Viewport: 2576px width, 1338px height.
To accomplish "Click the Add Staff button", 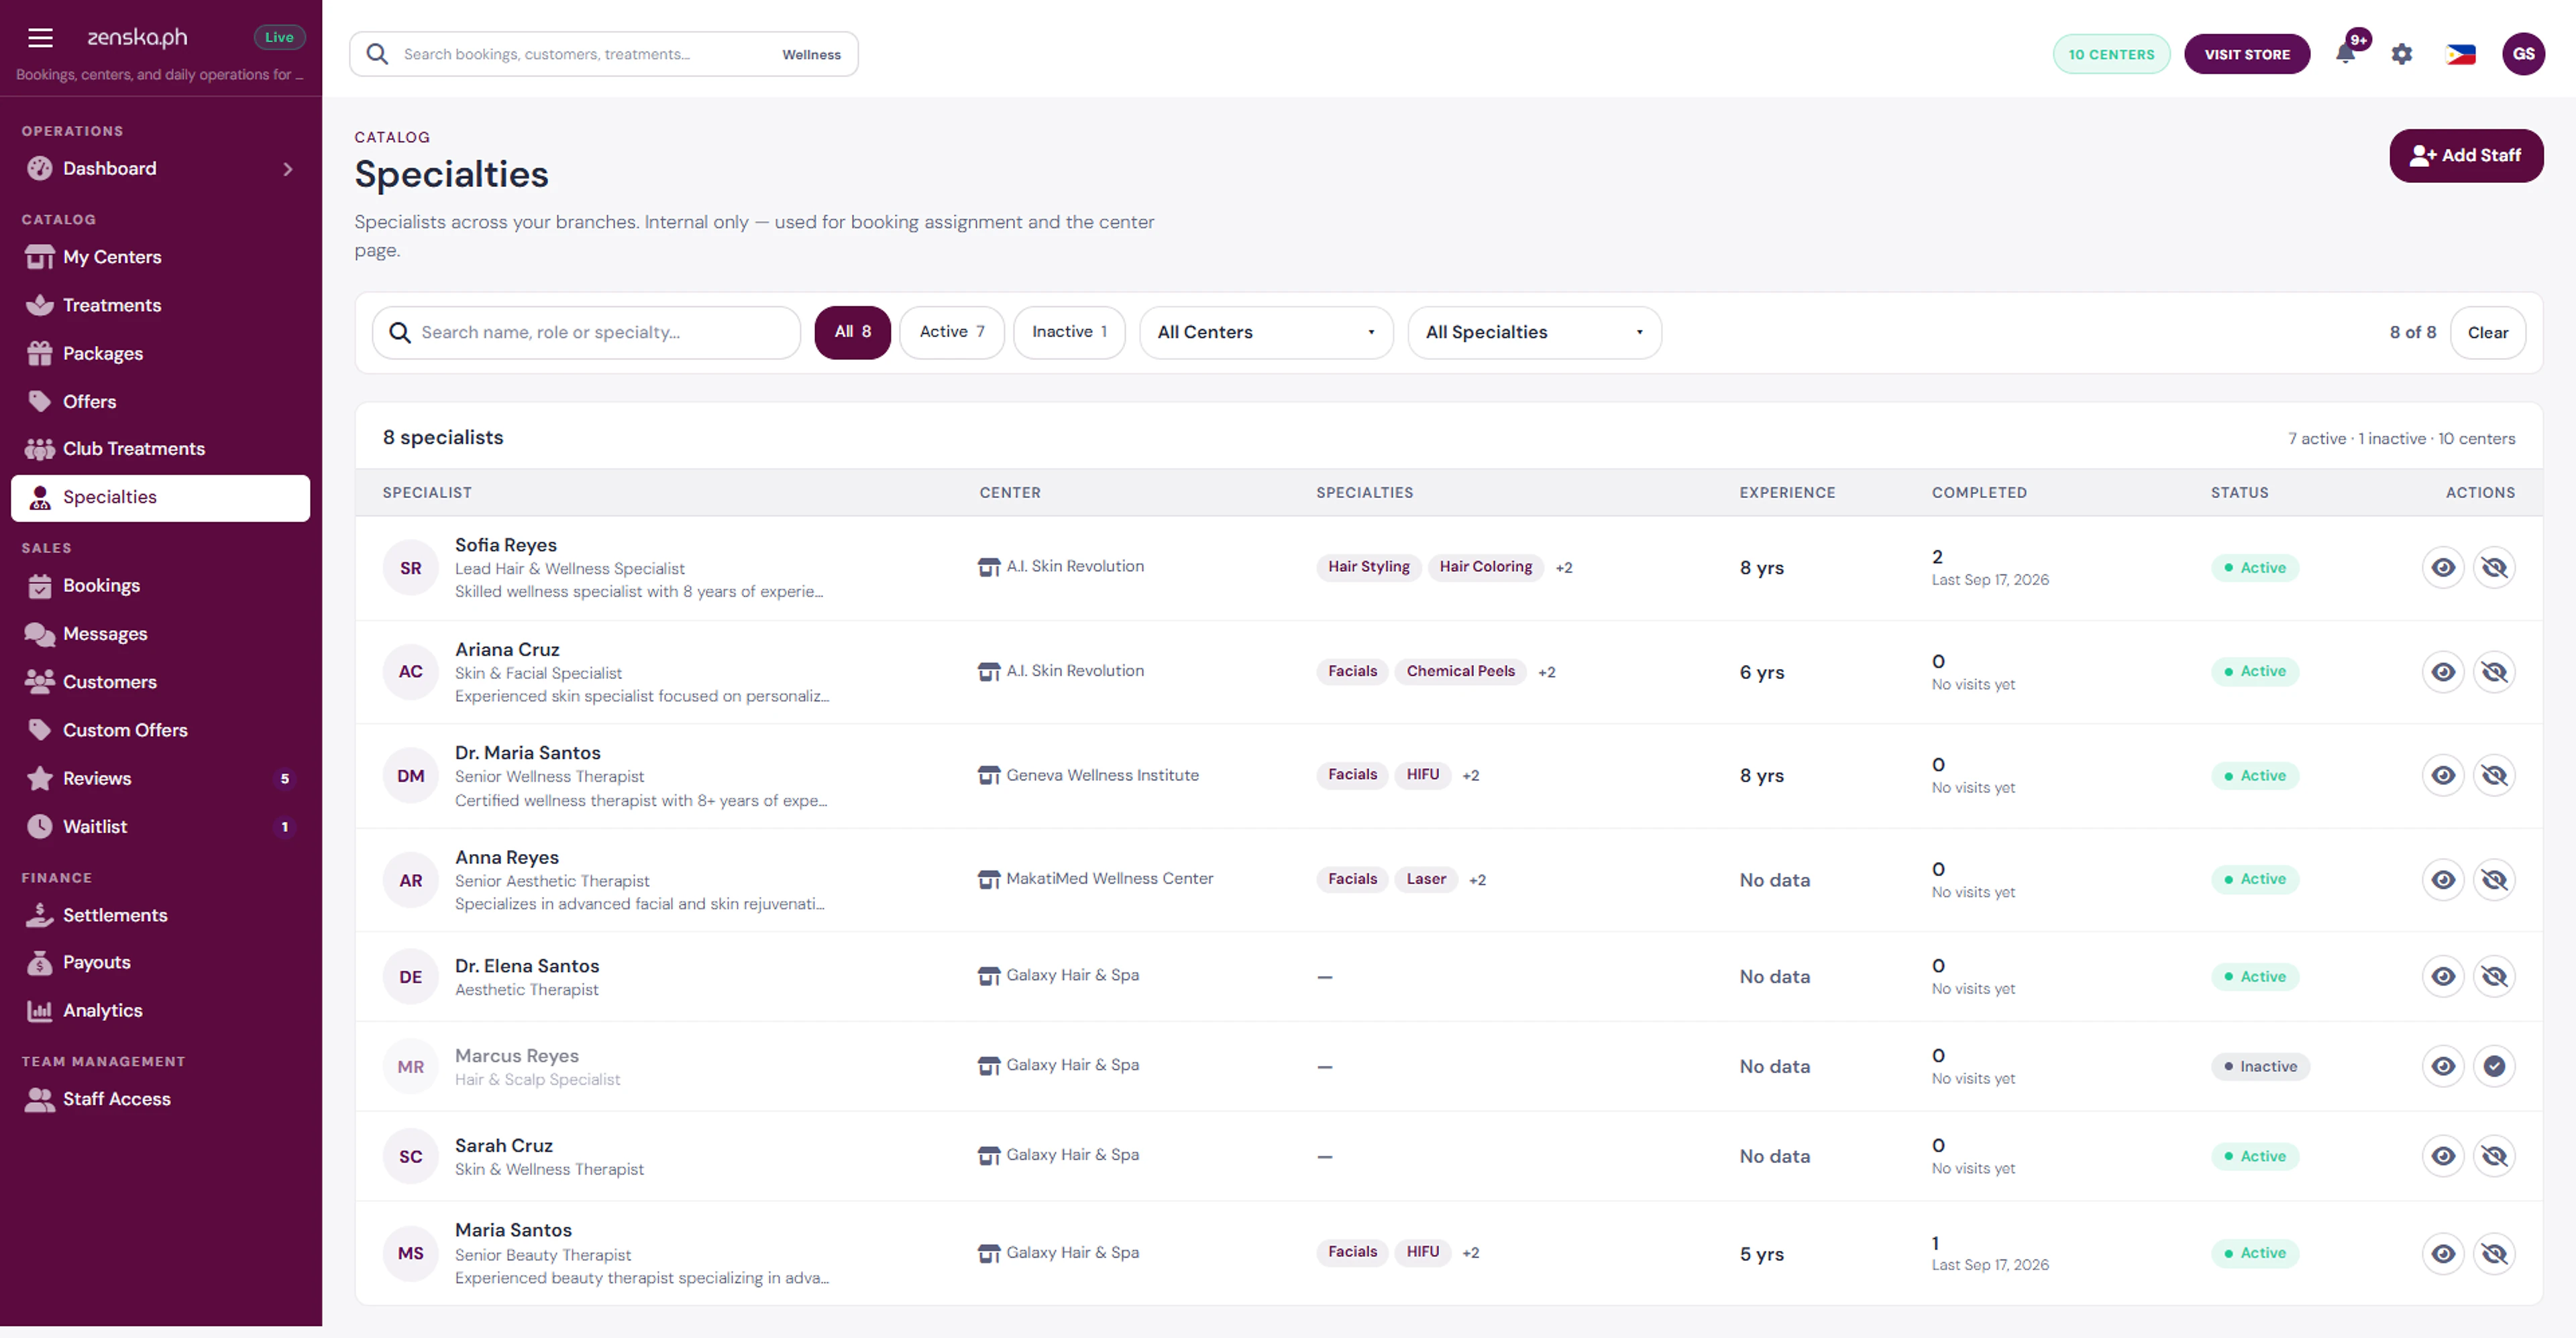I will (x=2466, y=156).
